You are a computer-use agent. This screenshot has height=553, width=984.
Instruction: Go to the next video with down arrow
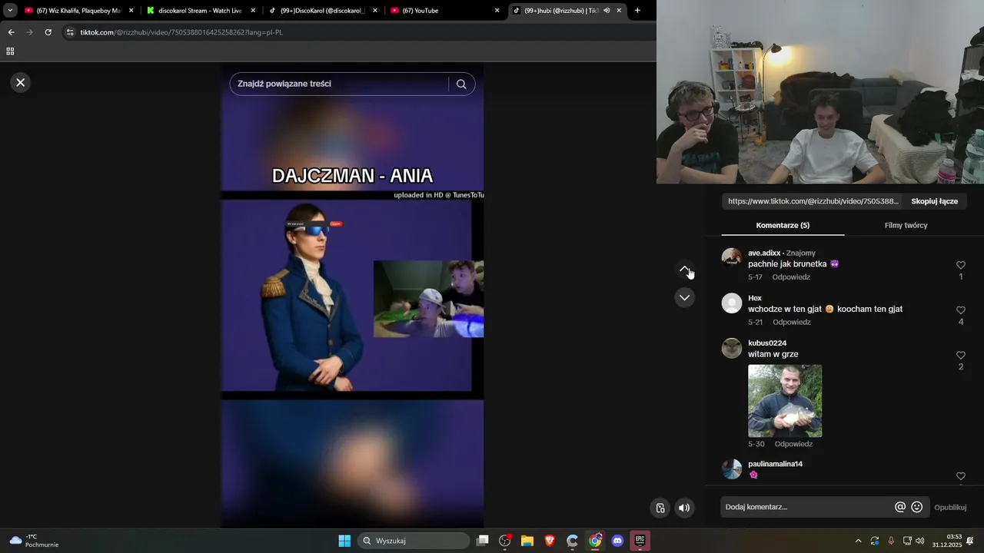pyautogui.click(x=684, y=297)
